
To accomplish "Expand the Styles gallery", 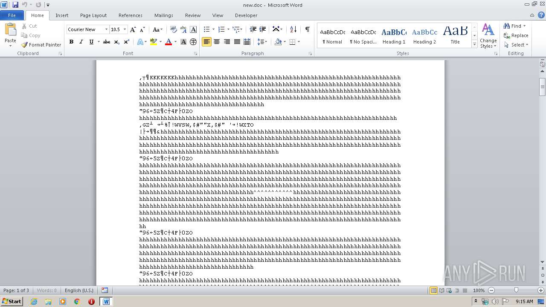I will (x=474, y=44).
